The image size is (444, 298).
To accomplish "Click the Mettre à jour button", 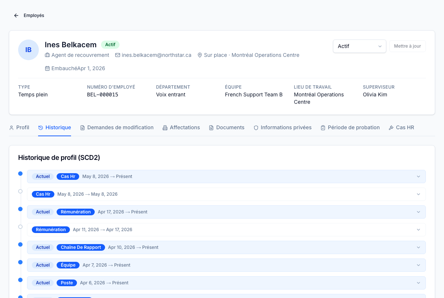I will [407, 46].
